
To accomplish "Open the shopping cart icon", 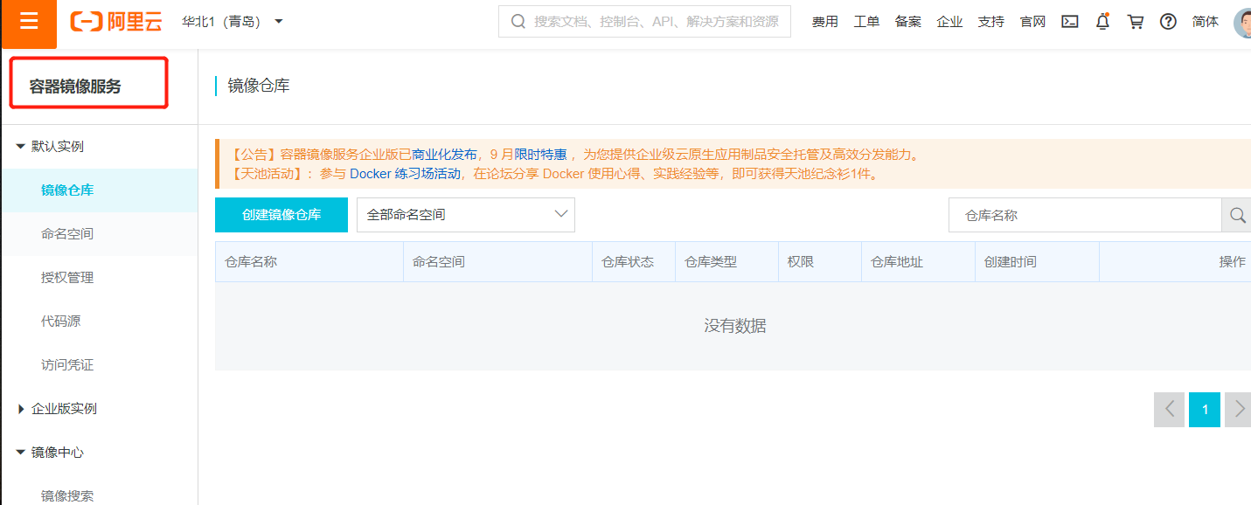I will (x=1136, y=22).
